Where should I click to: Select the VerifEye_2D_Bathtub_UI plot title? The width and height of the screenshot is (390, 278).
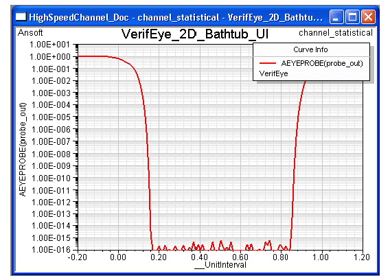coord(195,34)
